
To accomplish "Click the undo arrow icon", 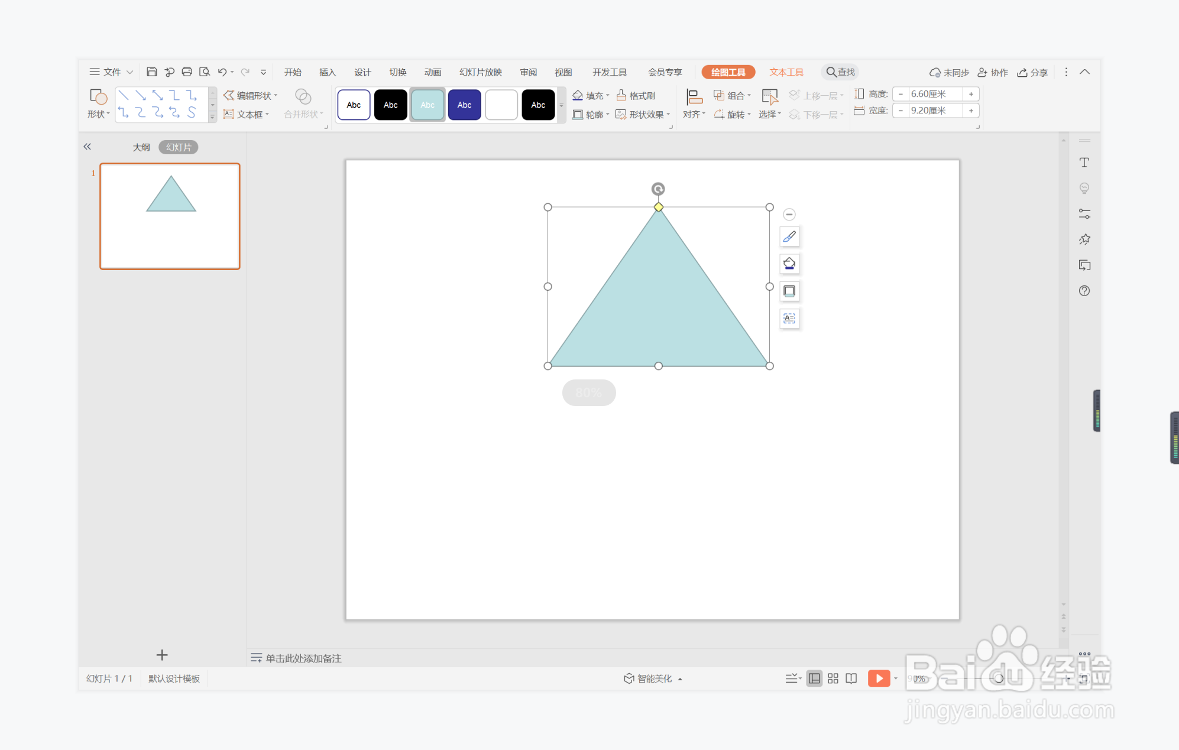I will pos(222,72).
